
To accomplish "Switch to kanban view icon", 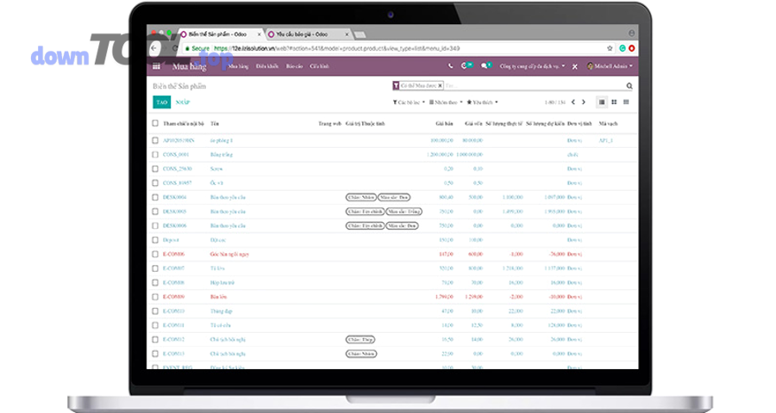I will tap(613, 102).
